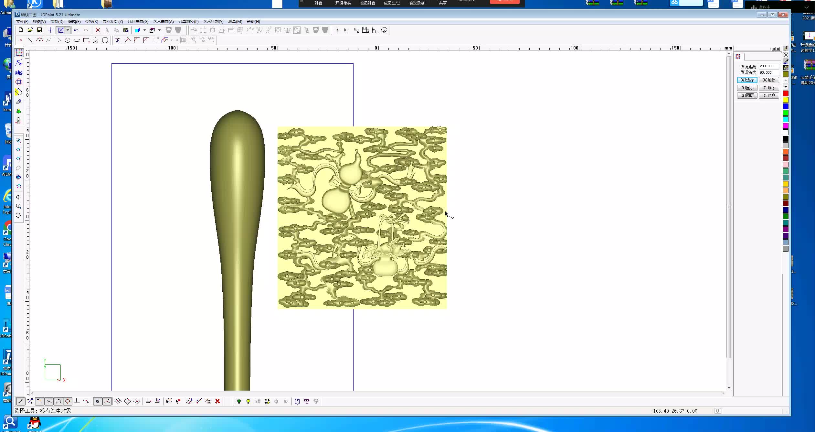Screen dimensions: 815x432
Task: Toggle 口显示 visibility option
Action: click(x=746, y=87)
